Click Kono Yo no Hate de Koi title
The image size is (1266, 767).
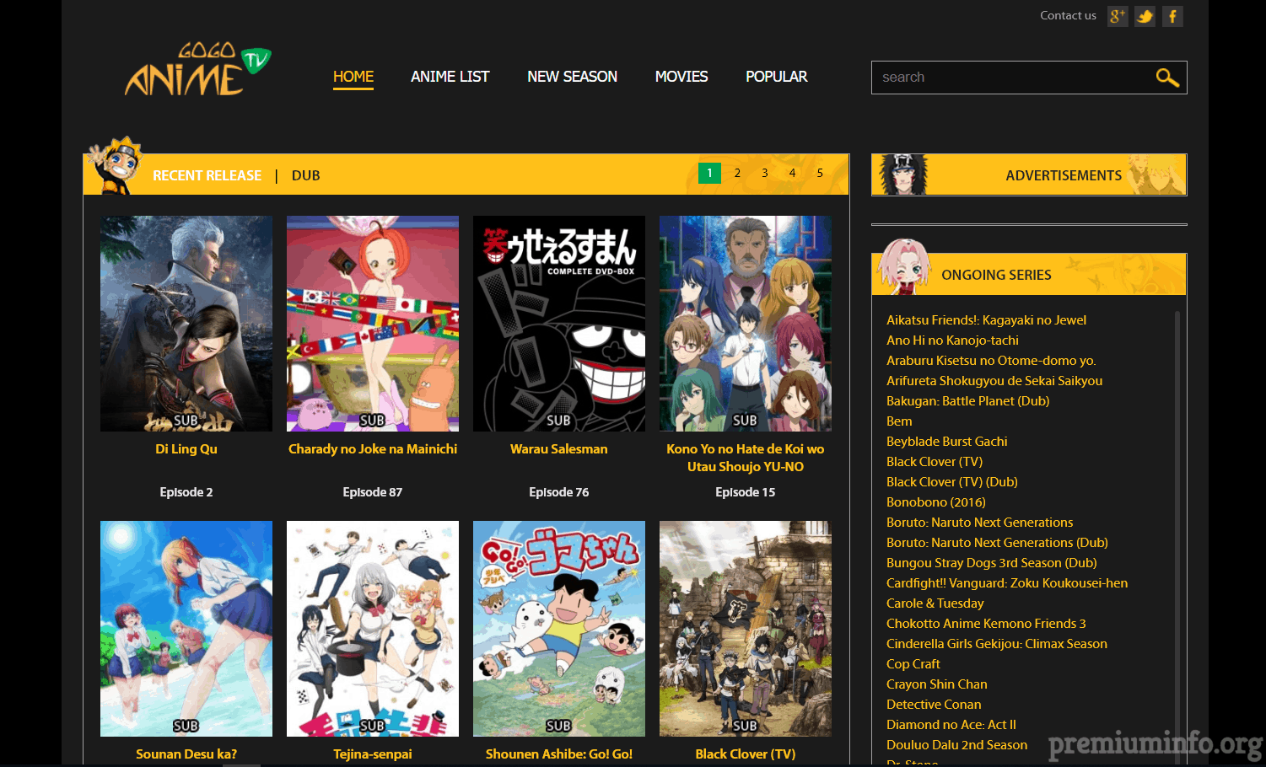(746, 458)
